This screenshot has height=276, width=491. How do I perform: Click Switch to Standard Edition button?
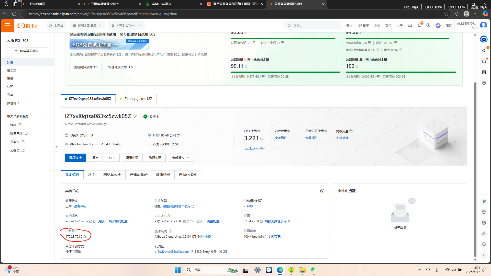pos(28,51)
